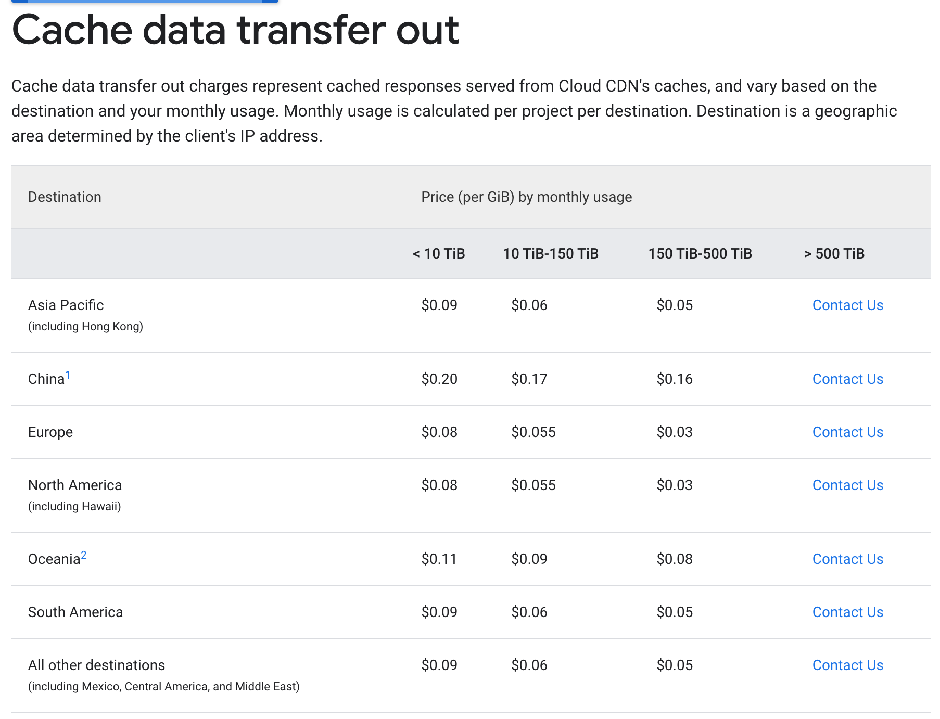The width and height of the screenshot is (940, 719).
Task: Click 'Price (per GiB) by monthly usage' header
Action: coord(526,197)
